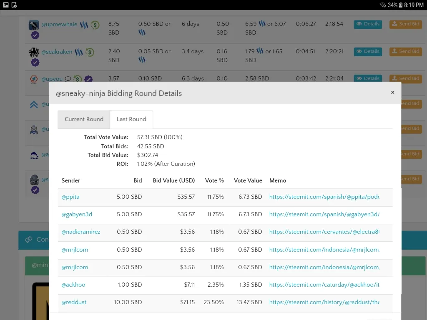Tap the Wi-Fi icon in status bar
Screen dimensions: 427x320
click(x=383, y=5)
